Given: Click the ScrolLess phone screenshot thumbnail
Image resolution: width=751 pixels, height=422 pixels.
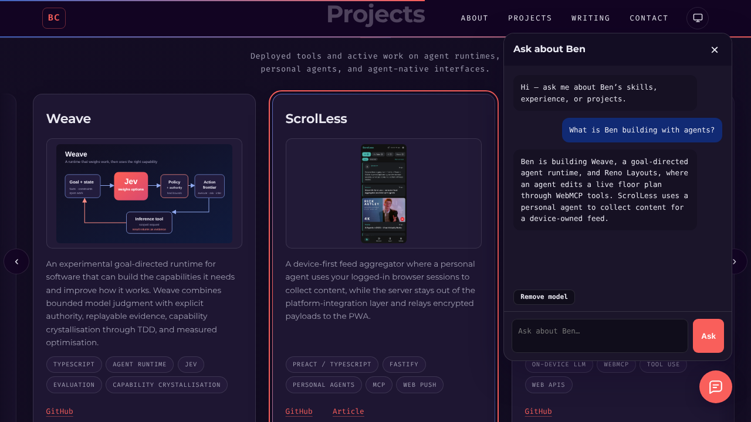Looking at the screenshot, I should tap(384, 193).
